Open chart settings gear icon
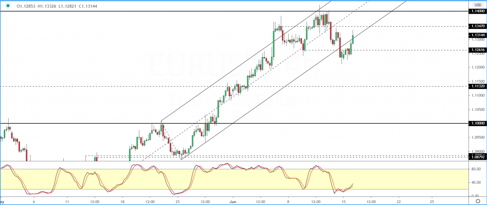 [478, 201]
